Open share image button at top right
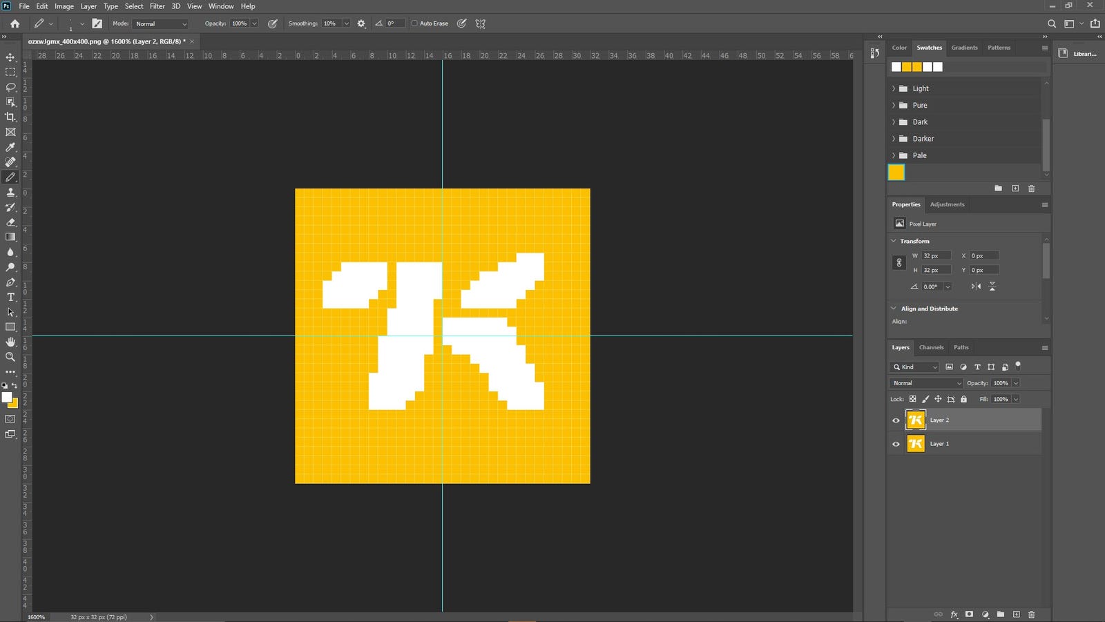The image size is (1105, 622). pos(1095,23)
